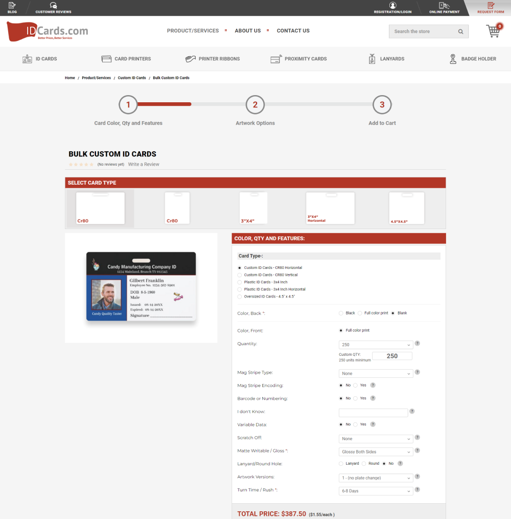This screenshot has height=519, width=511.
Task: Click the help icon beside Mag Stripe Encoding
Action: point(373,385)
